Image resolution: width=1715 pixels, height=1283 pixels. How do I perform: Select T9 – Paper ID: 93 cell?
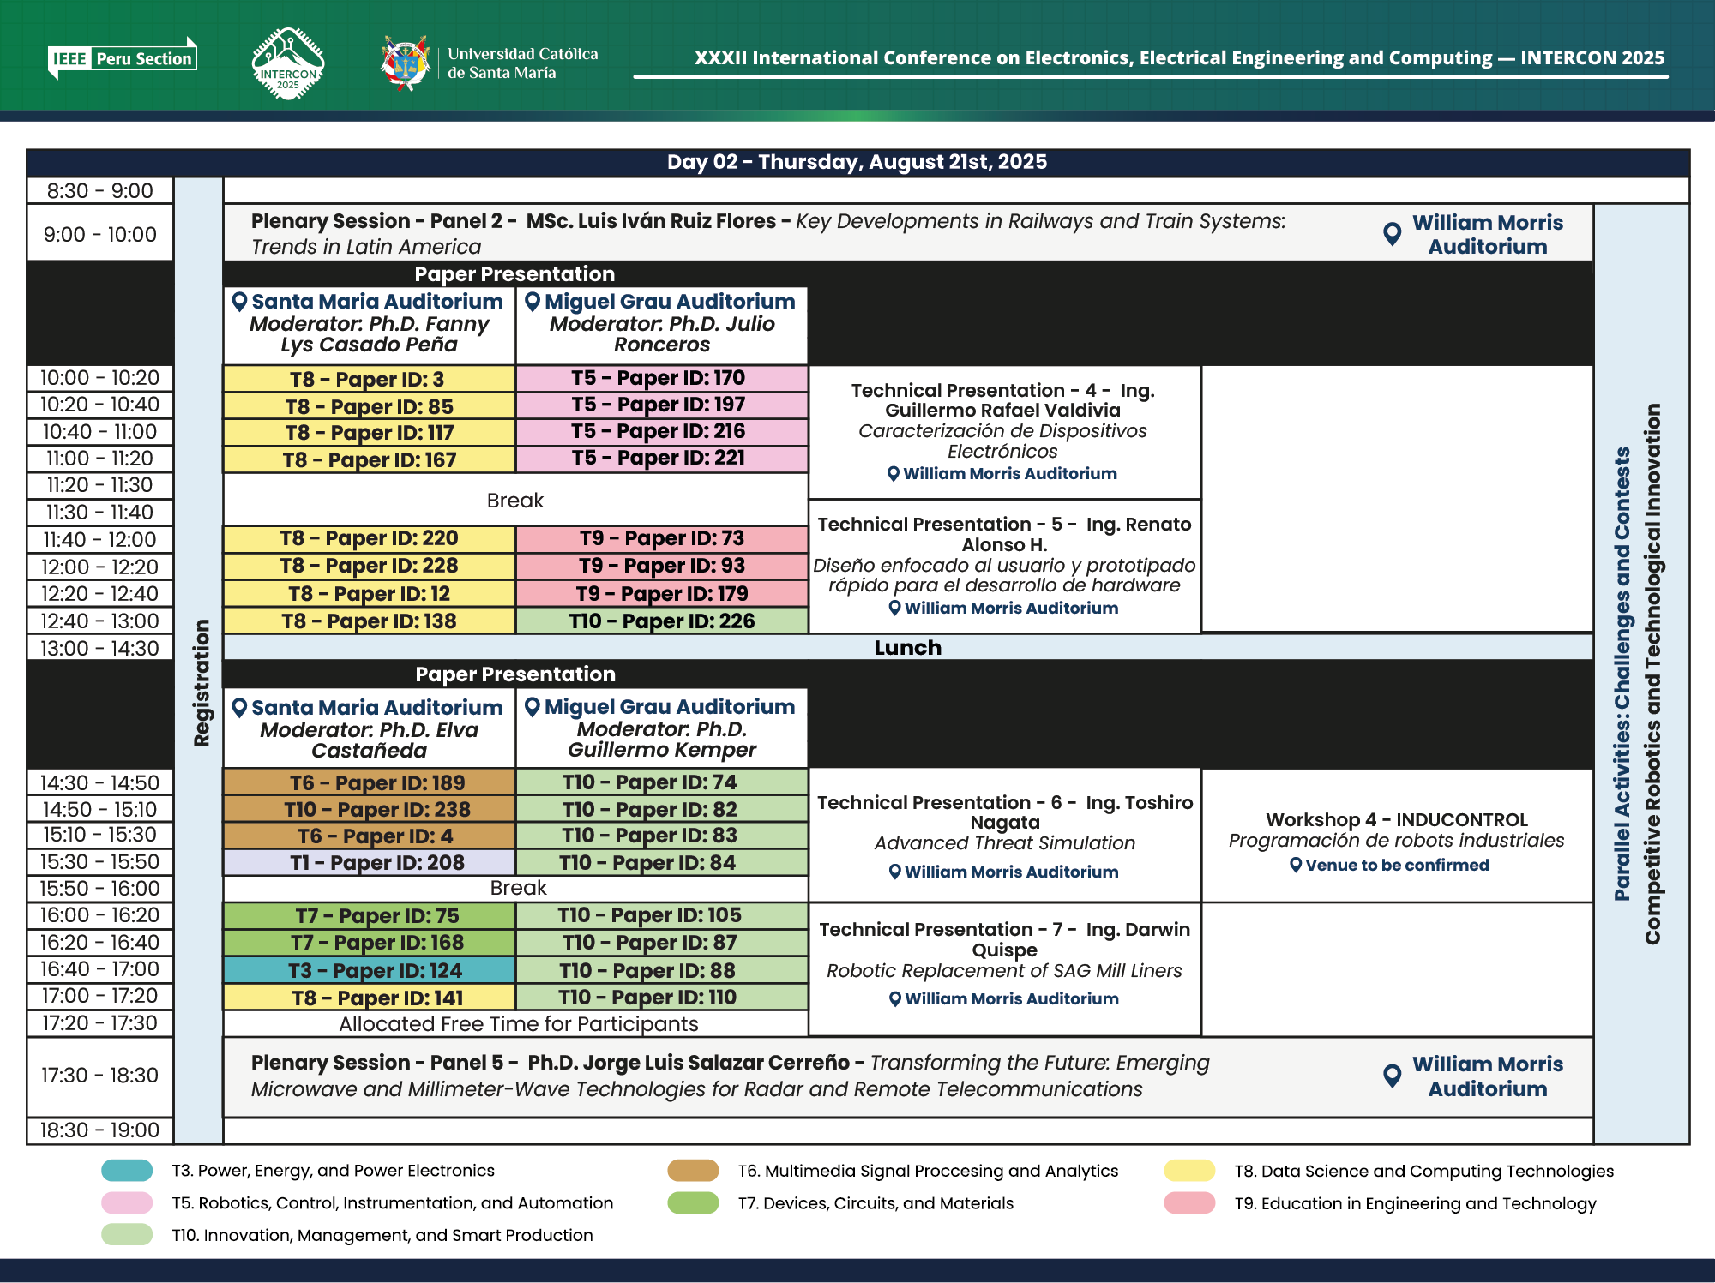coord(662,566)
